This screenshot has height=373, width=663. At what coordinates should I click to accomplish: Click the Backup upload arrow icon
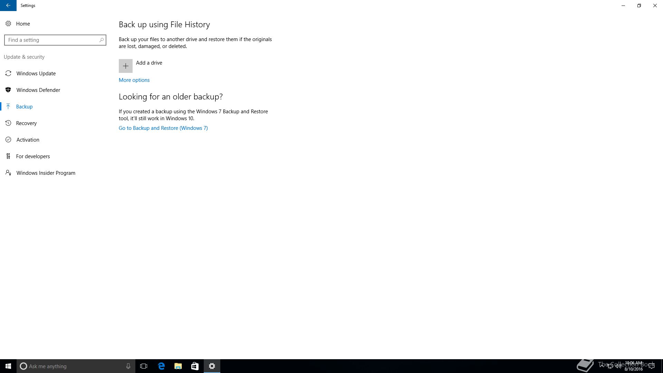8,107
